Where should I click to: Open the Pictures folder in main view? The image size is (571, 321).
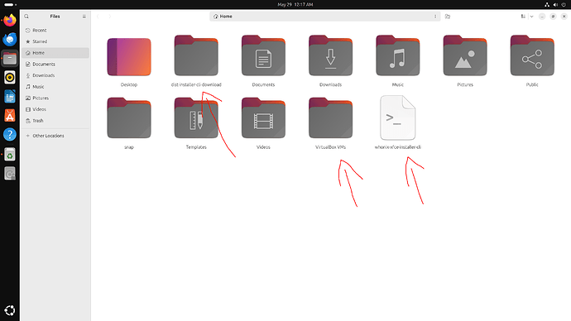[465, 55]
